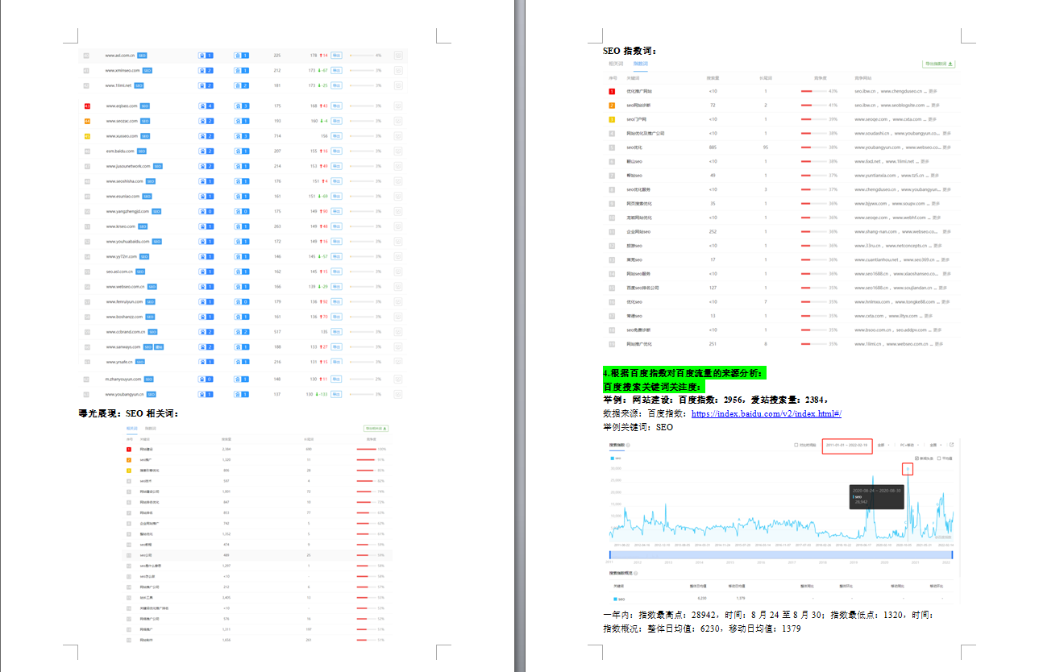Click www.samways.com domain text

tap(123, 346)
